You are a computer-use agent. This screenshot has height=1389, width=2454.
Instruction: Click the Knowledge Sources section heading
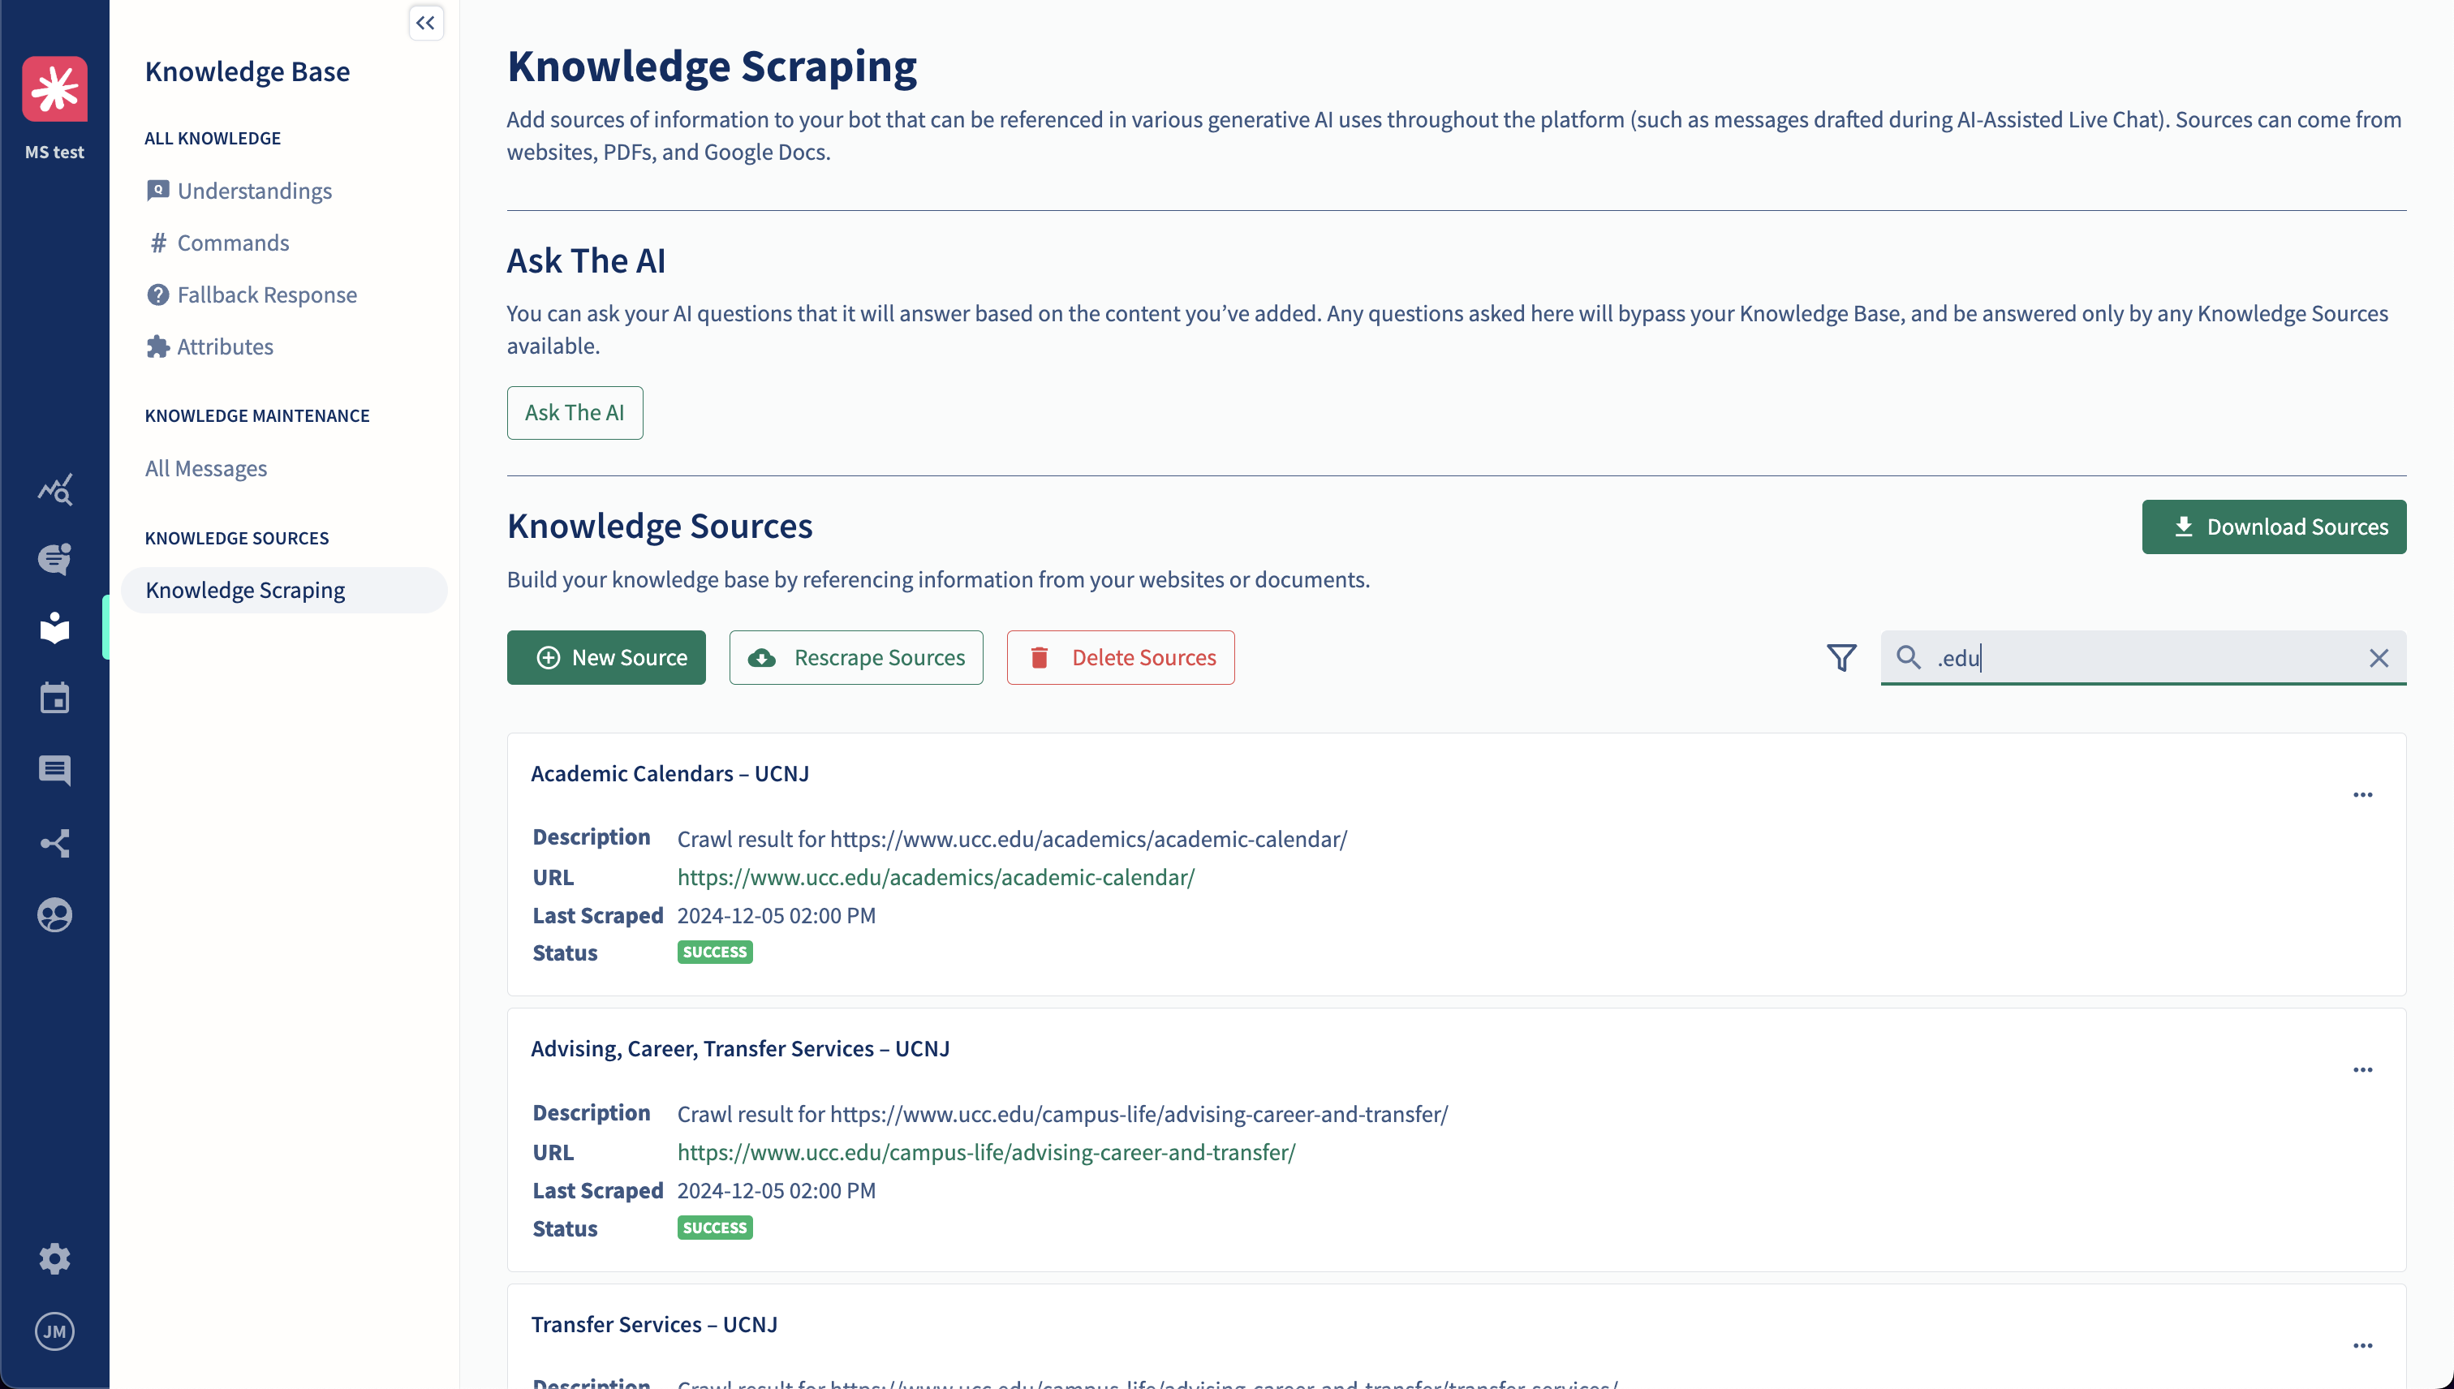(659, 526)
